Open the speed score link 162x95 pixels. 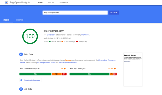[51, 35]
